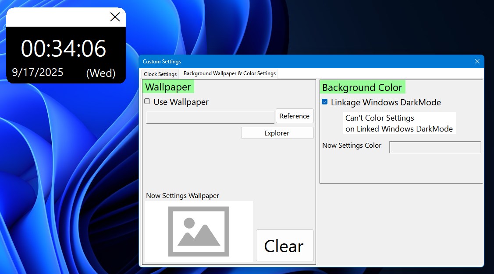Viewport: 494px width, 274px height.
Task: Click the Can't Color Settings notice text
Action: click(399, 123)
